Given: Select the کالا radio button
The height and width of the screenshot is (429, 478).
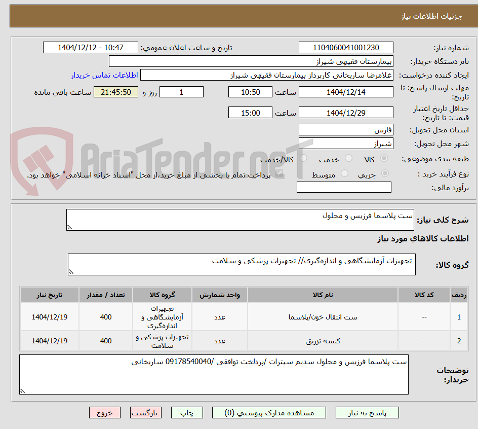Looking at the screenshot, I should point(384,158).
